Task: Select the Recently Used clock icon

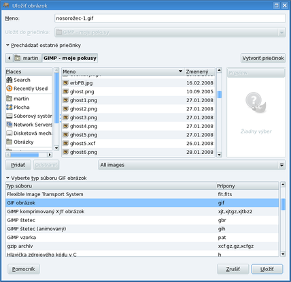Action: [x=10, y=89]
